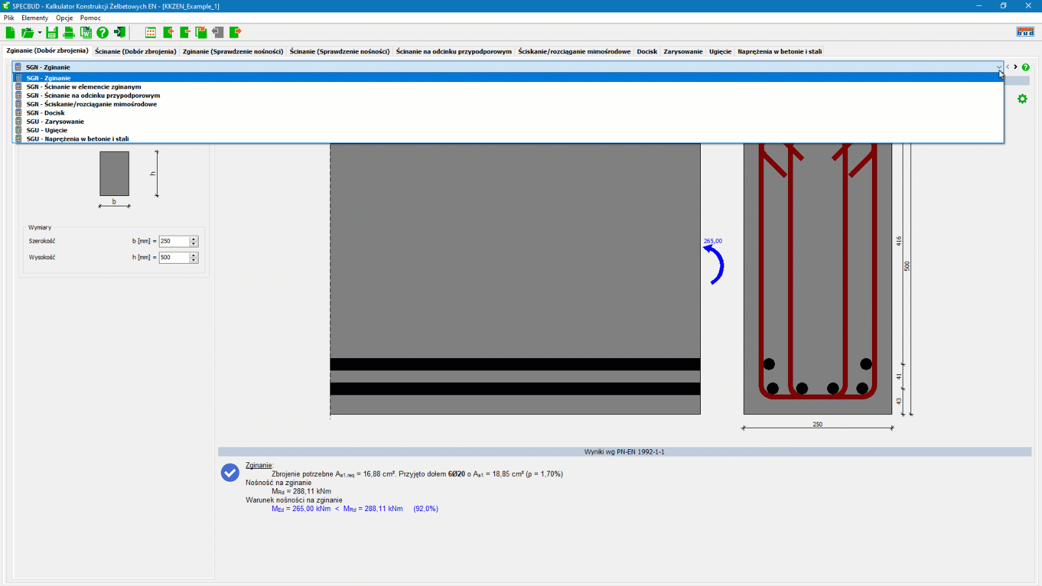This screenshot has height=586, width=1042.
Task: Go to next module with right arrow
Action: click(x=1015, y=67)
